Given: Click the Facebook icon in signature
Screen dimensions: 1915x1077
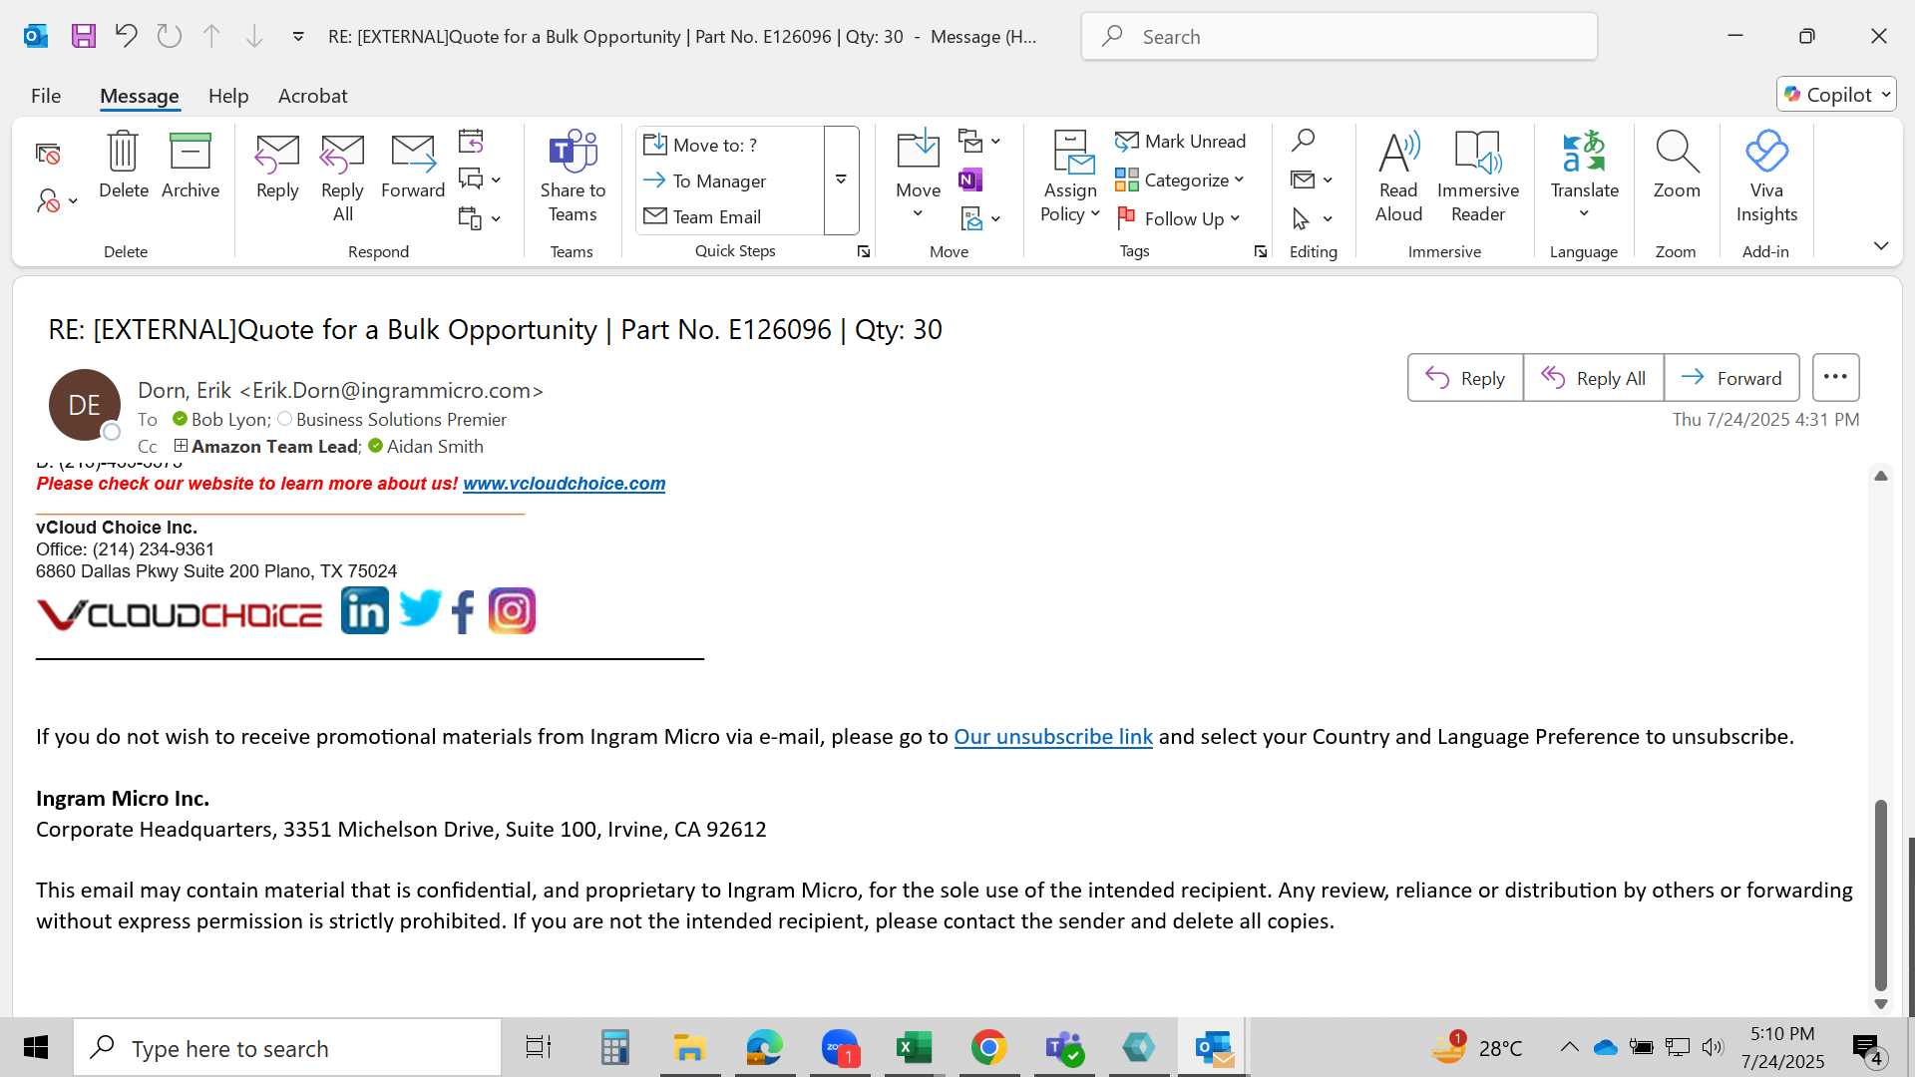Looking at the screenshot, I should (x=463, y=611).
